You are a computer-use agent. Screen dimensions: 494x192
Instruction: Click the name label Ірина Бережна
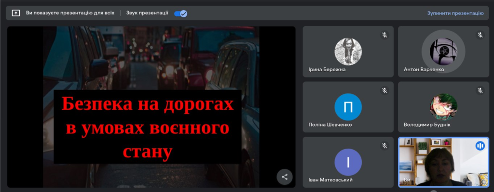coord(327,69)
